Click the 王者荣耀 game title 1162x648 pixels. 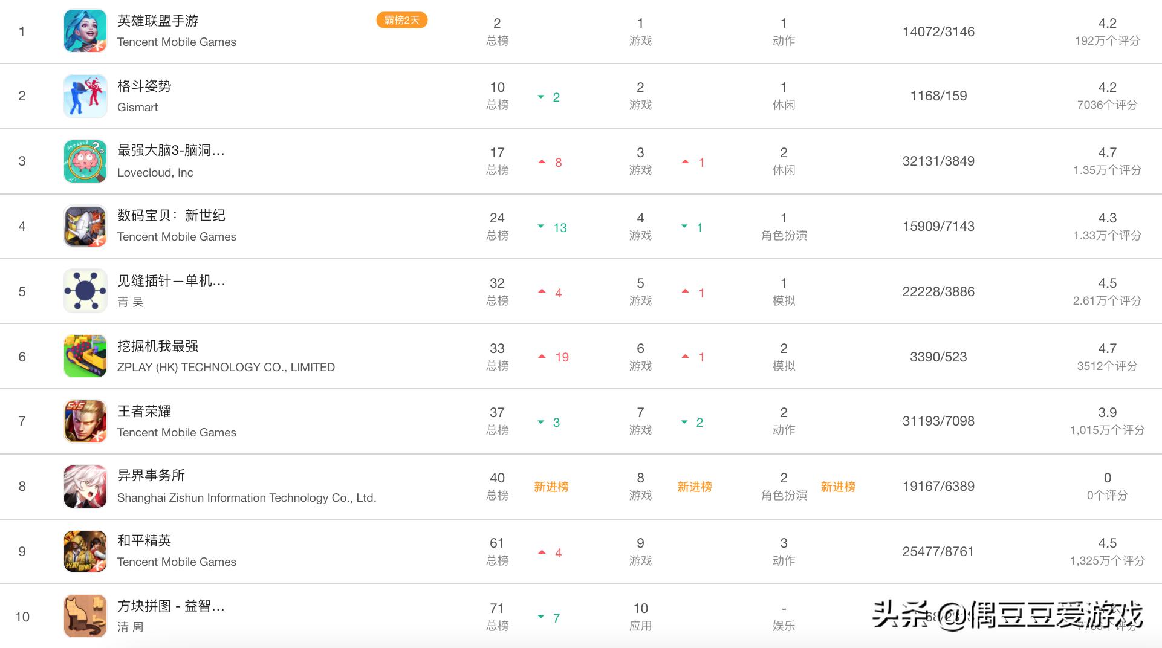(144, 412)
